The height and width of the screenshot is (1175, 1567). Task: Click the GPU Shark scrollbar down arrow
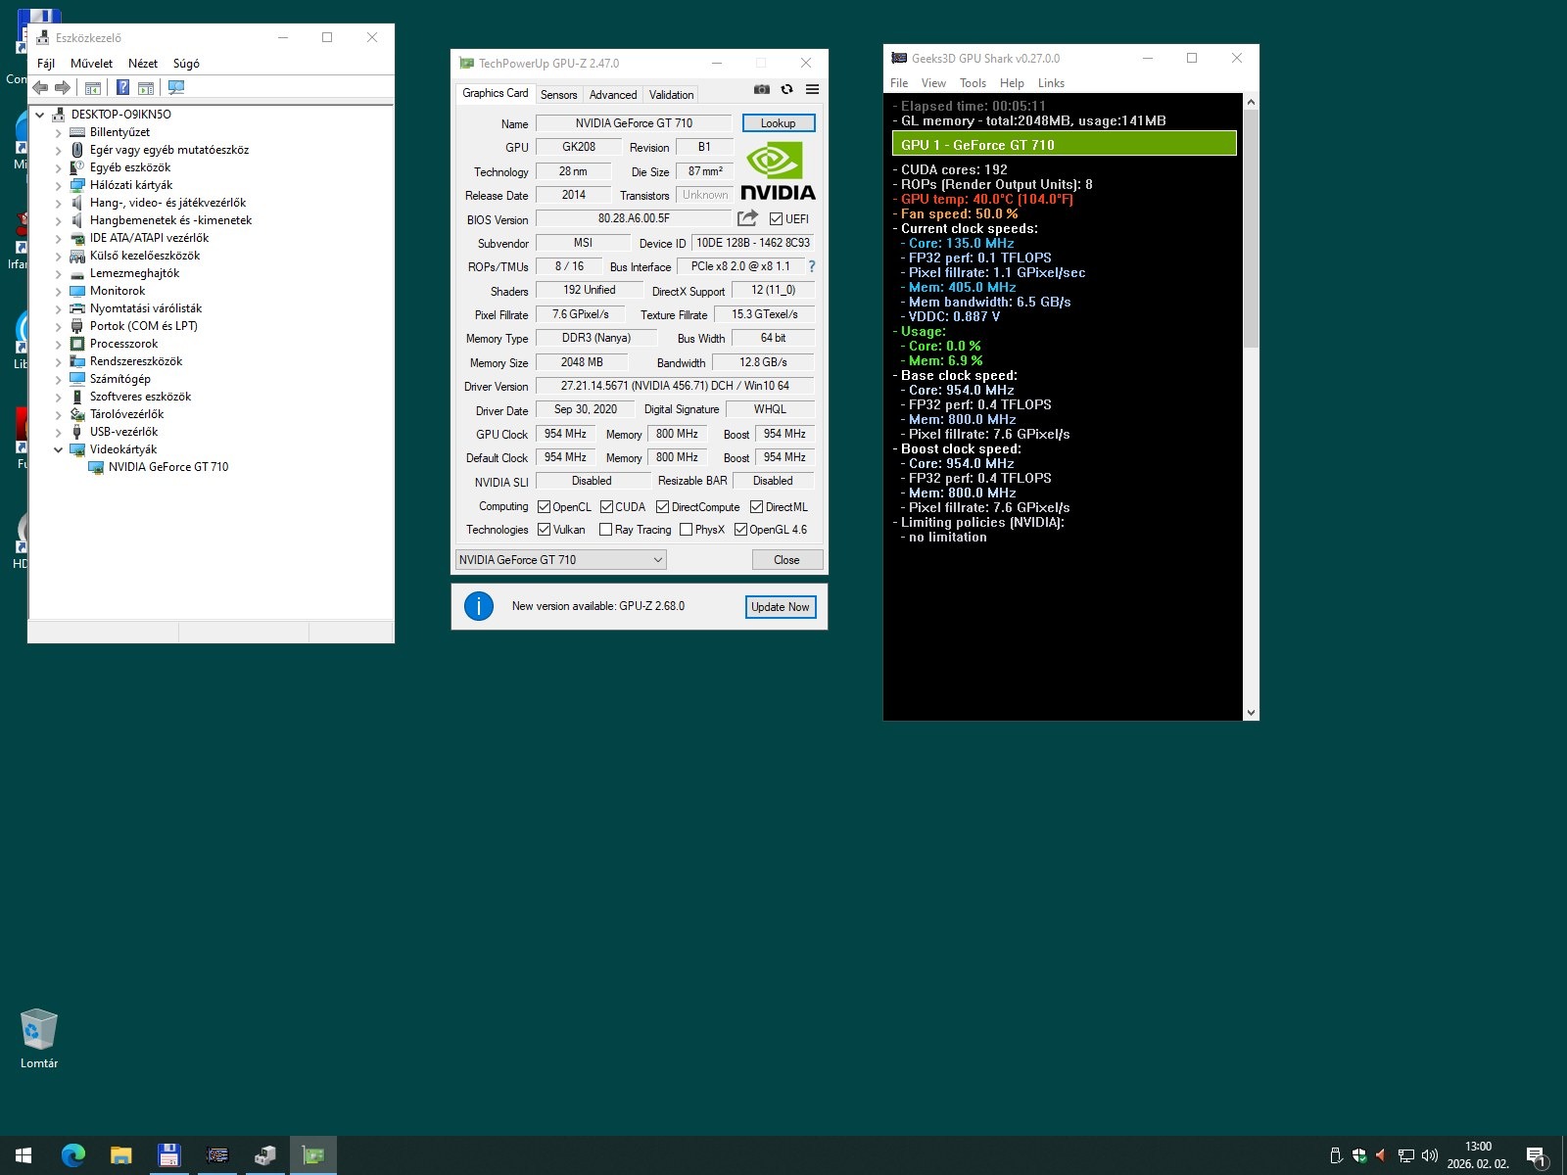click(1251, 713)
